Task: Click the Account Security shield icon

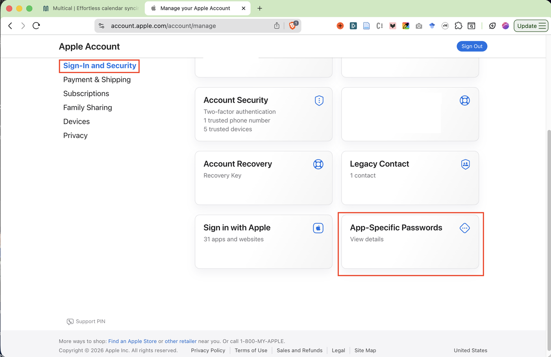Action: pyautogui.click(x=319, y=101)
